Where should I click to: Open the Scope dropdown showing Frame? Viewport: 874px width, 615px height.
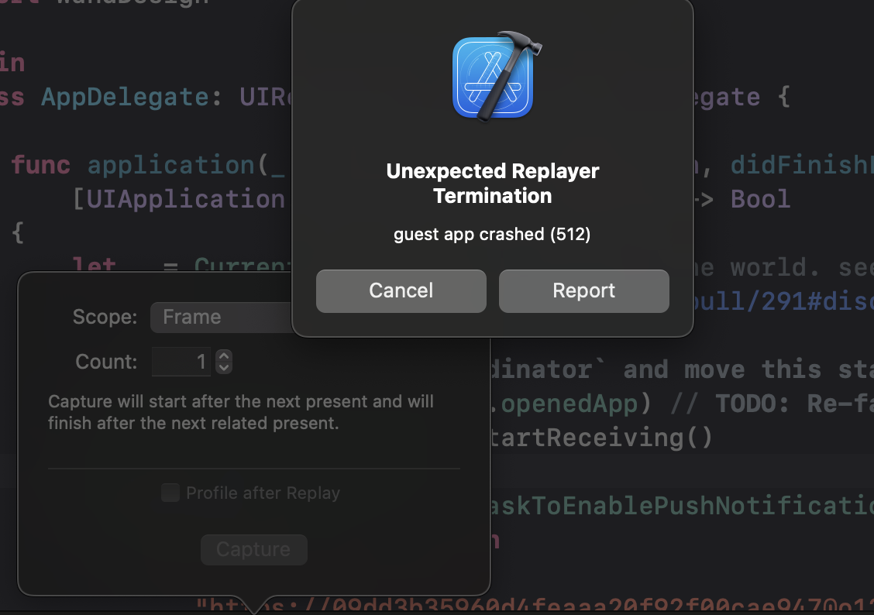coord(222,318)
